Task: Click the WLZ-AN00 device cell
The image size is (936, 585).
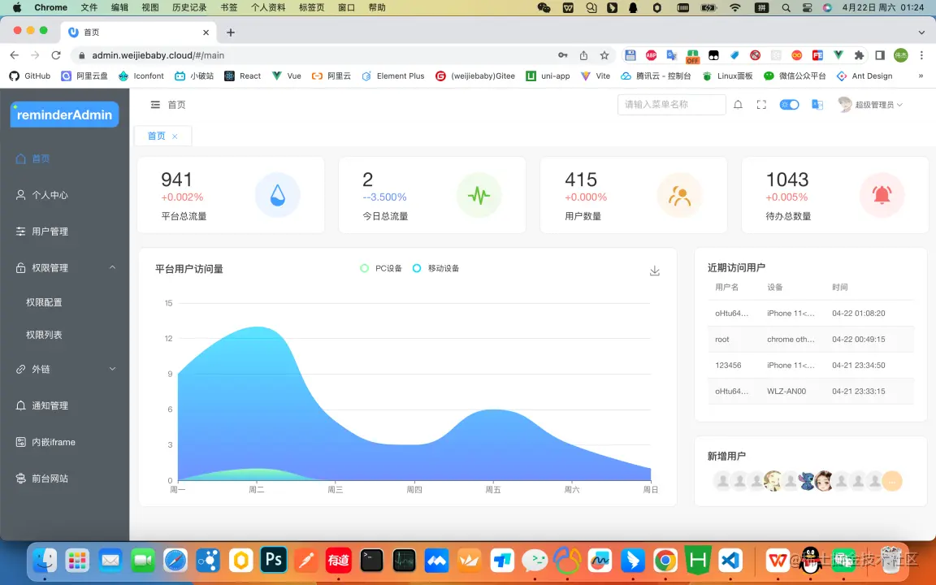Action: 786,392
